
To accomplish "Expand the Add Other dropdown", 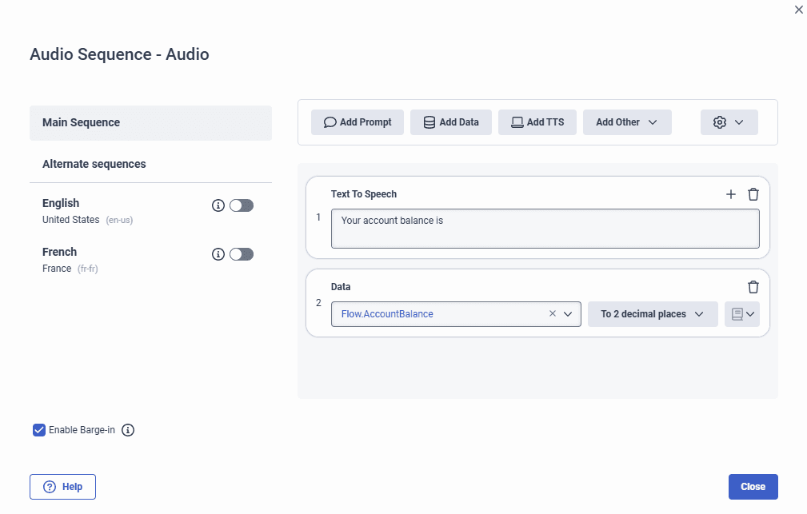I will [x=627, y=122].
